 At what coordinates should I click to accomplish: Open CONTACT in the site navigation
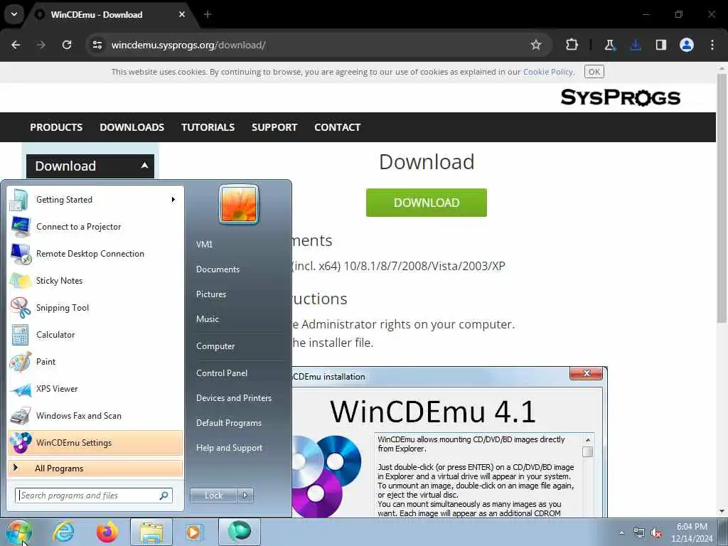pos(338,127)
